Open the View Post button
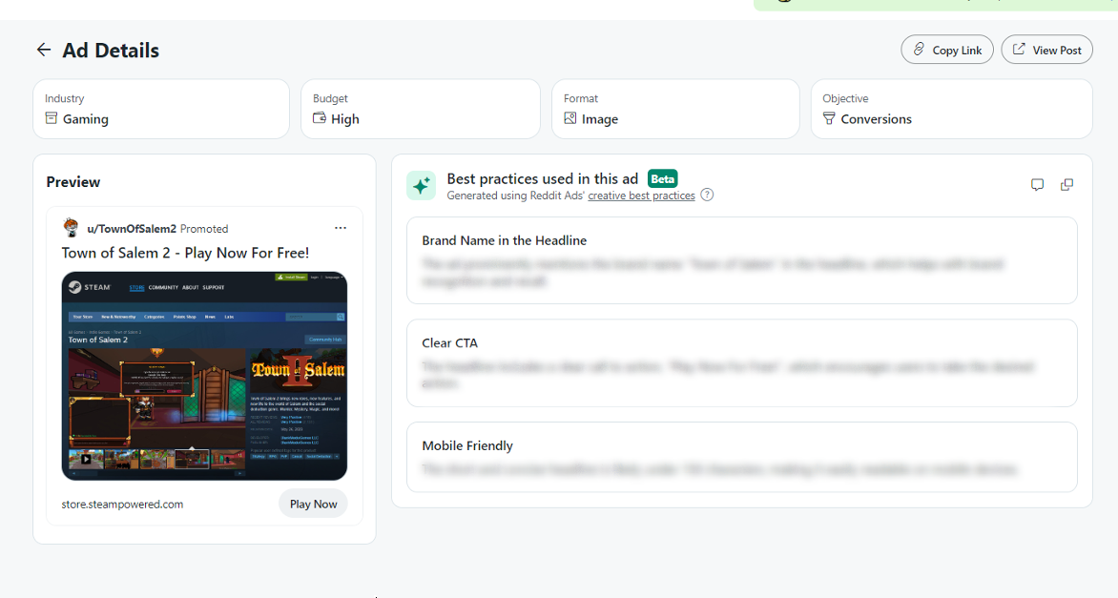The image size is (1118, 598). (1046, 50)
